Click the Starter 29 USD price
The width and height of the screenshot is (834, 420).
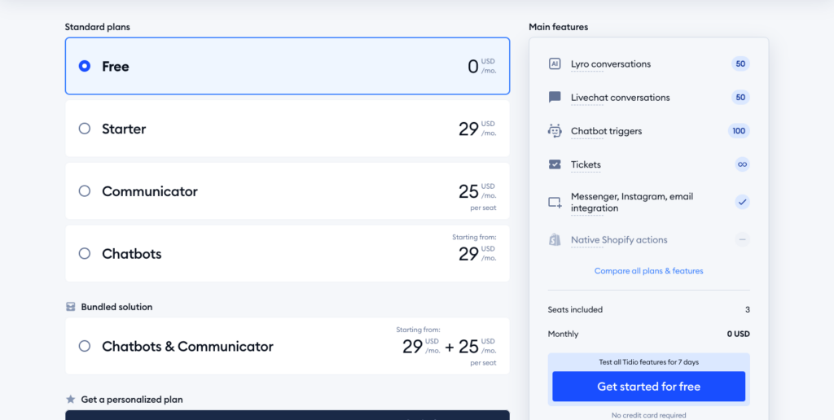click(477, 129)
